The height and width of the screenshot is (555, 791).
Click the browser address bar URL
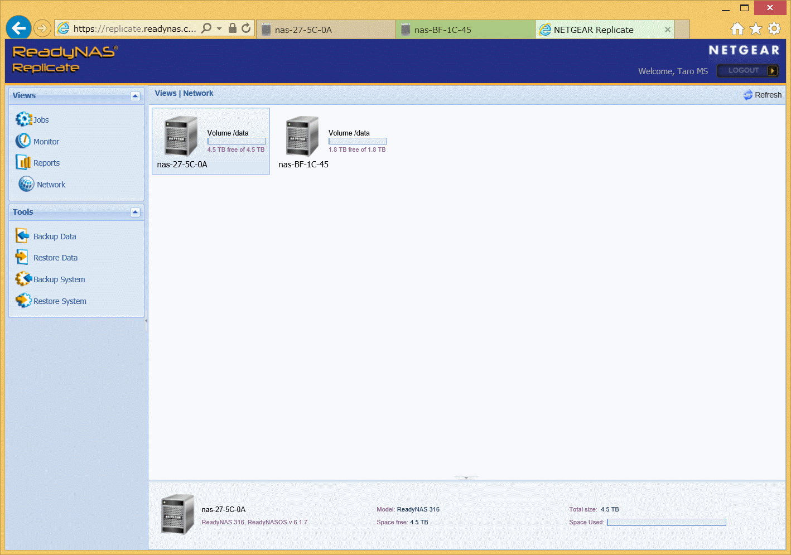click(x=134, y=29)
